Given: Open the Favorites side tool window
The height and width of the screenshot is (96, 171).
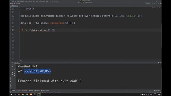Looking at the screenshot, I should [x=10, y=86].
